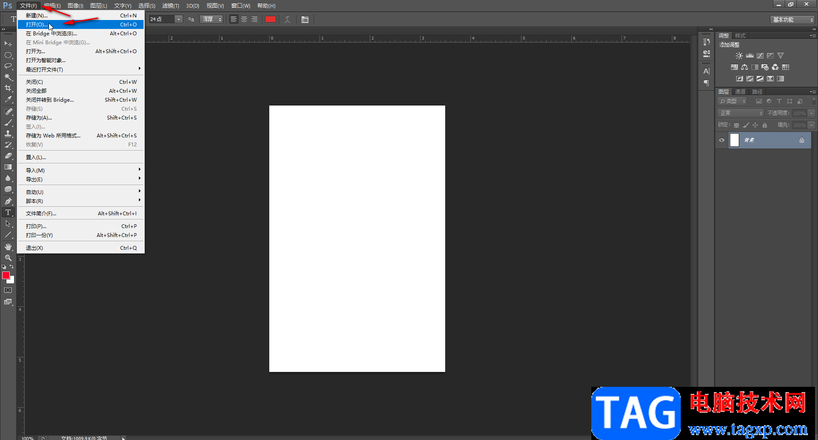Select the Eyedropper tool
Image resolution: width=818 pixels, height=440 pixels.
pyautogui.click(x=8, y=100)
